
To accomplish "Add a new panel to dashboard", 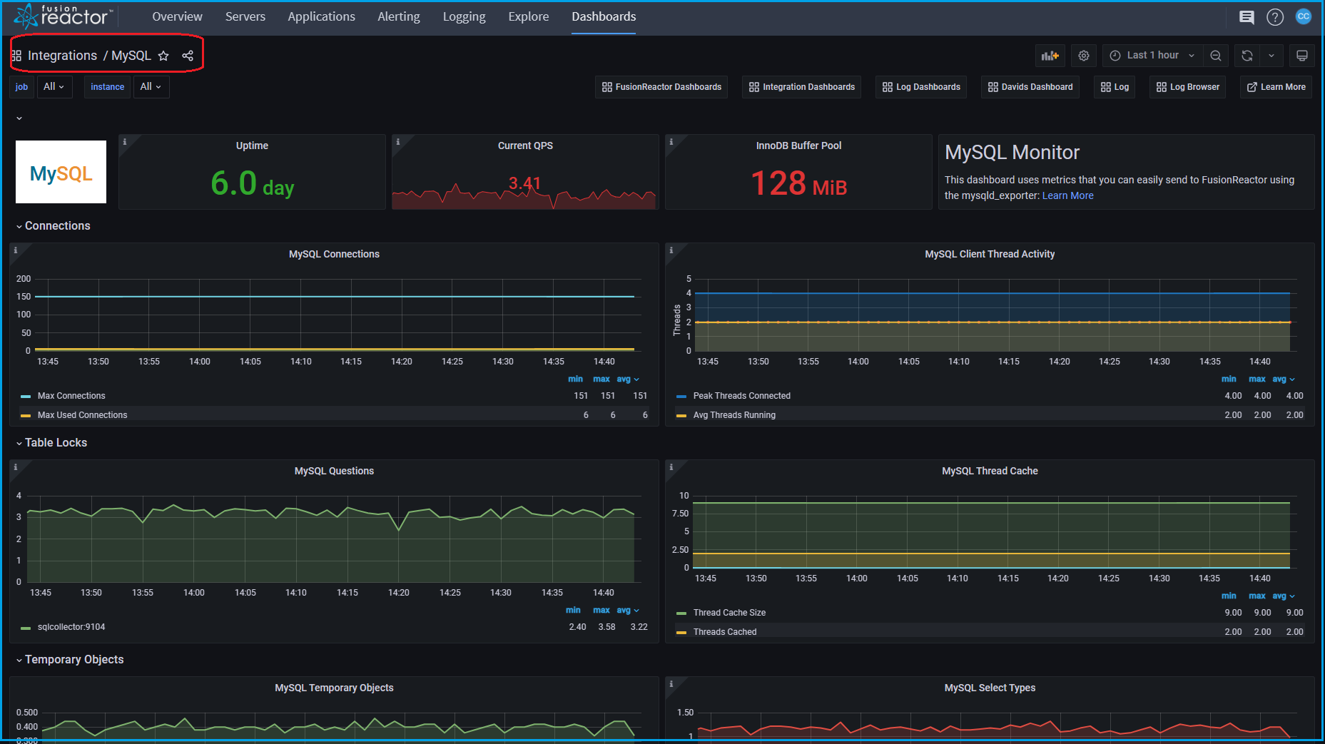I will point(1050,56).
